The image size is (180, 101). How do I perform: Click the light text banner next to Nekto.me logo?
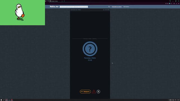point(74,7)
